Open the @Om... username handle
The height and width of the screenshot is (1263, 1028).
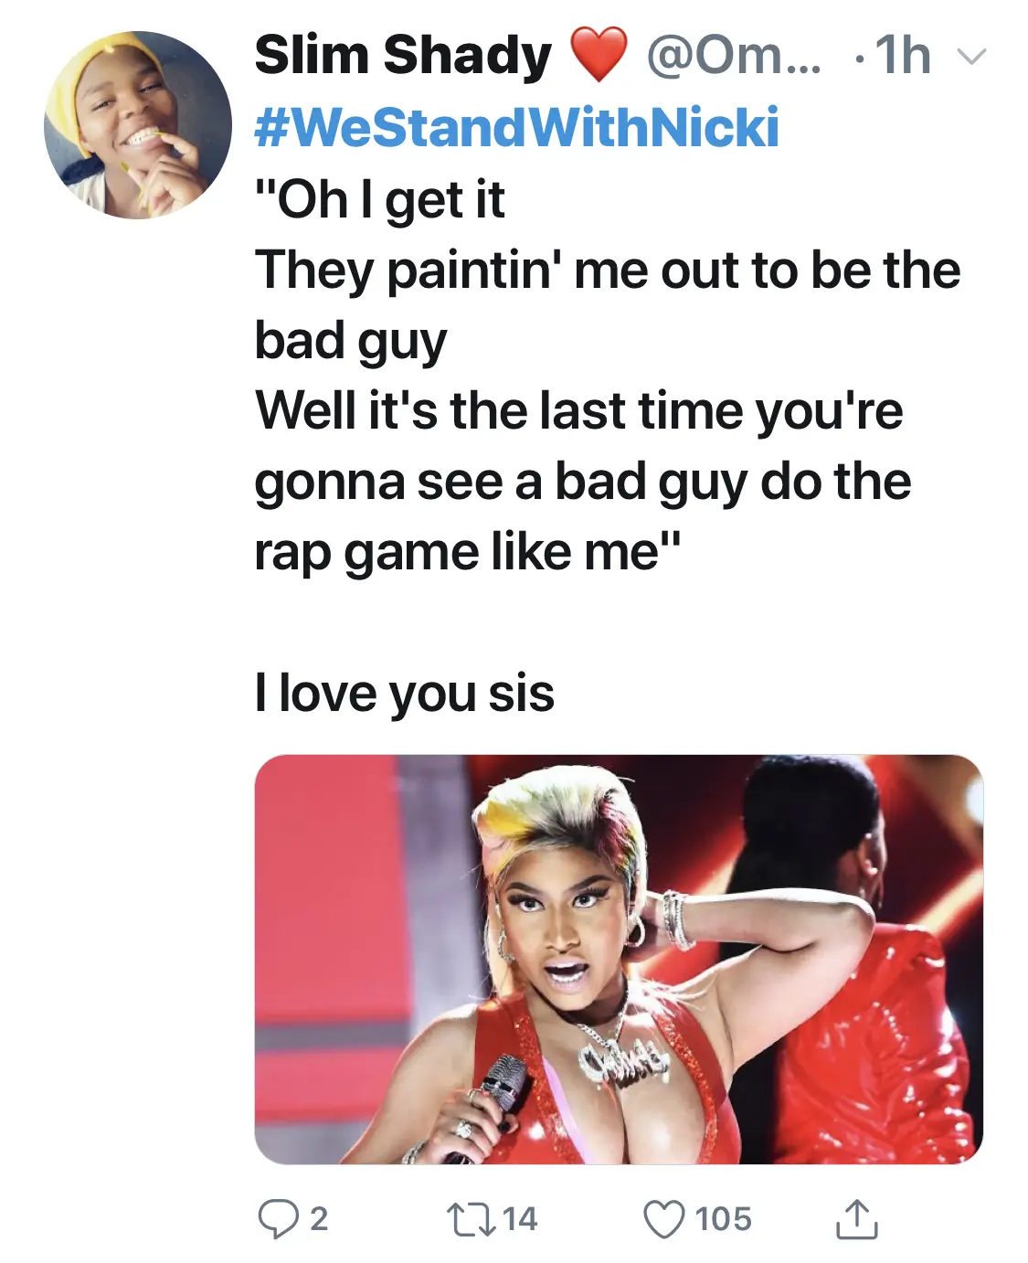[733, 56]
